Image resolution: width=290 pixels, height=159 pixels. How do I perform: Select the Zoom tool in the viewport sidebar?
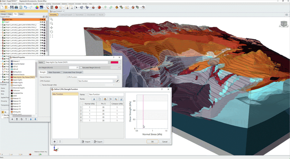(51, 23)
